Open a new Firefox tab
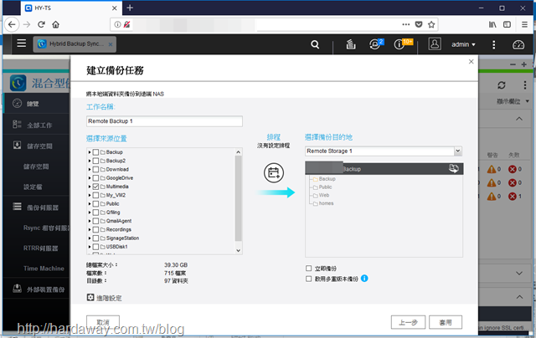 pos(130,8)
